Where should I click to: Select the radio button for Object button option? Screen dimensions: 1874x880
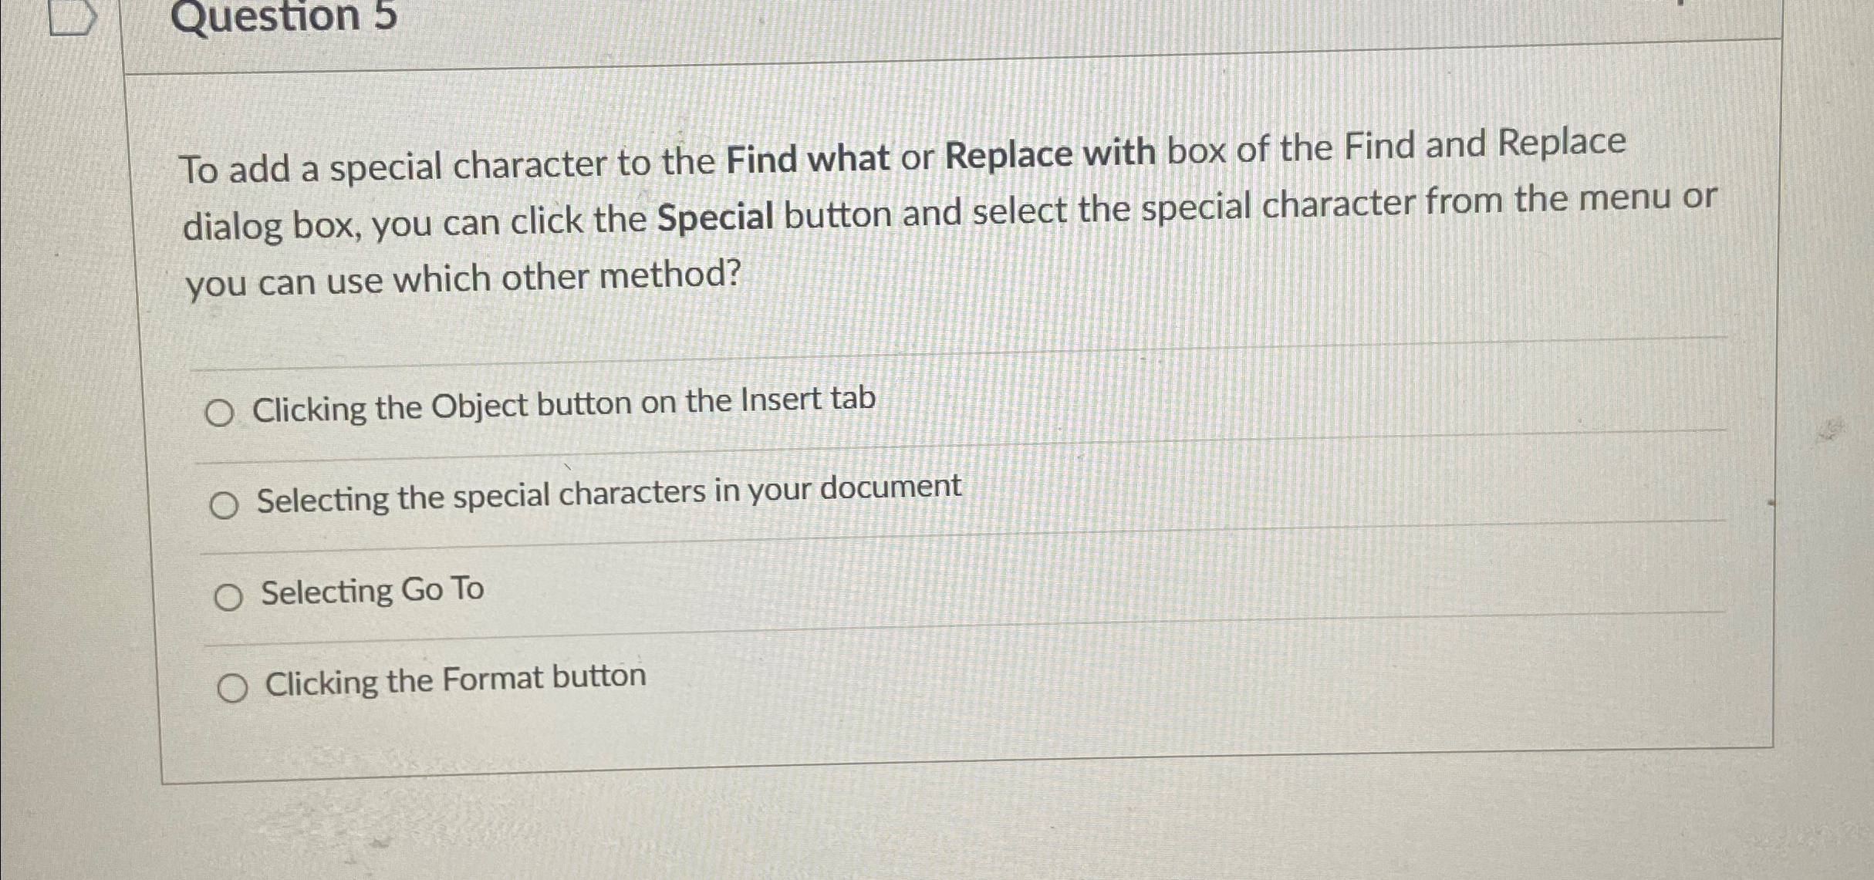(x=221, y=413)
